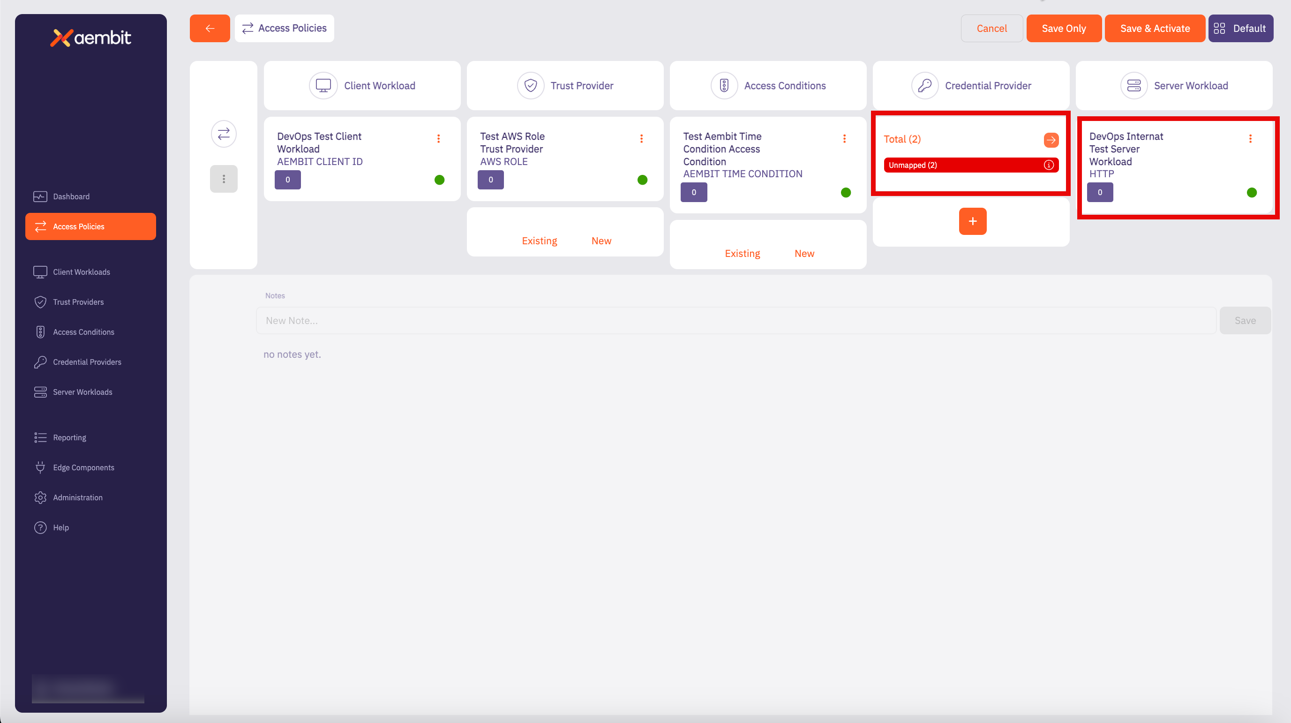Click the Credential Provider column key icon
1291x723 pixels.
924,86
